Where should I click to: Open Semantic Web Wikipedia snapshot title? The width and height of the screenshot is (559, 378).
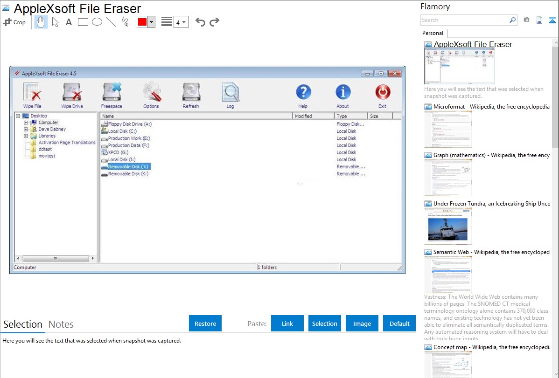click(491, 252)
